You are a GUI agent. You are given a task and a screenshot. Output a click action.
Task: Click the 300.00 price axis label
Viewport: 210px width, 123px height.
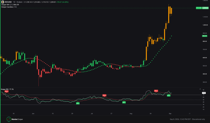(x=205, y=82)
